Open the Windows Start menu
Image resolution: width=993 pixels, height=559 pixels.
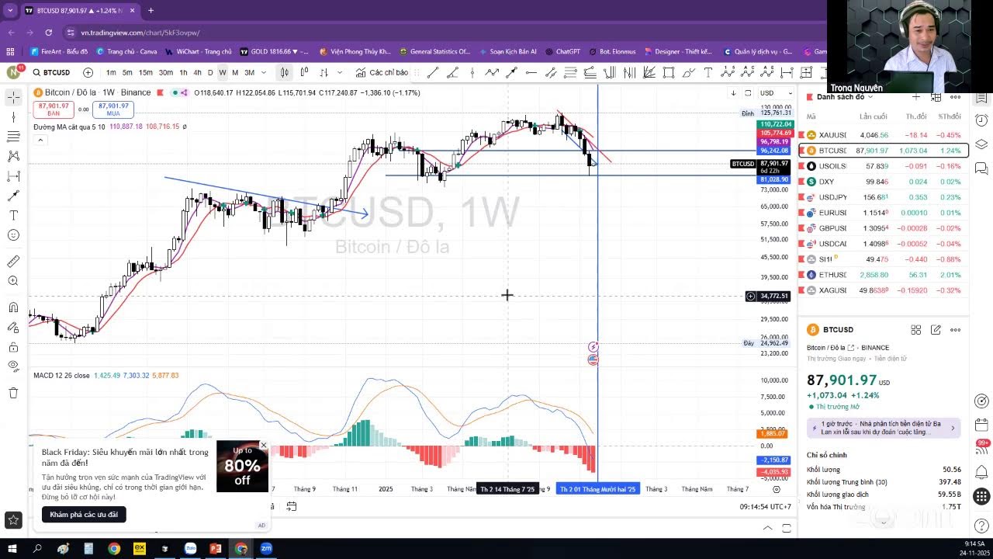13,548
